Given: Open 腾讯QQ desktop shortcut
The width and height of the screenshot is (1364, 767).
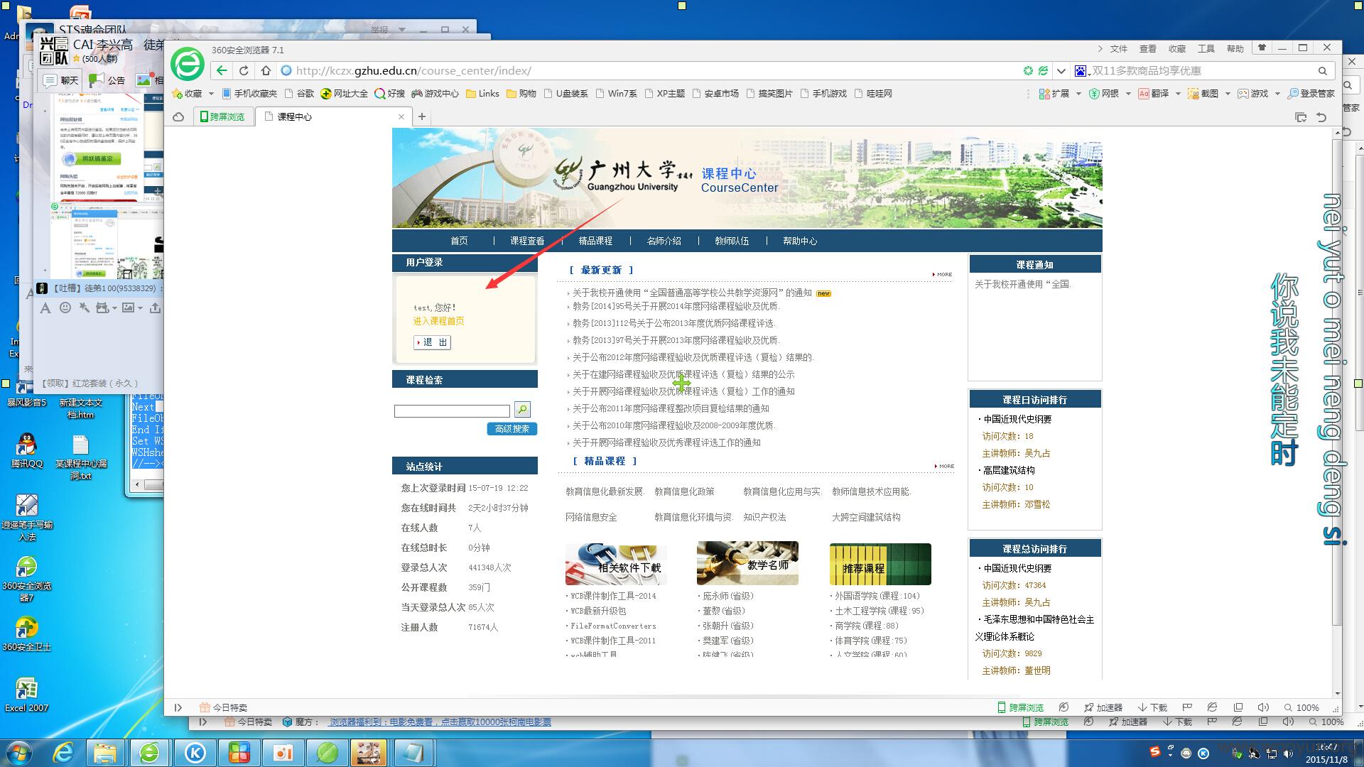Looking at the screenshot, I should [27, 450].
